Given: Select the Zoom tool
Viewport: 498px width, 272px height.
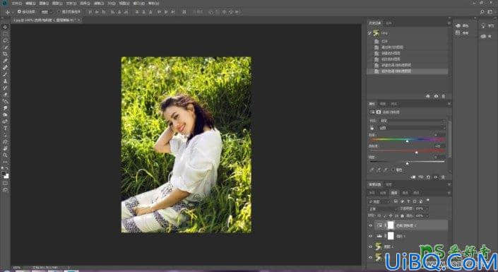Looking at the screenshot, I should [5, 155].
